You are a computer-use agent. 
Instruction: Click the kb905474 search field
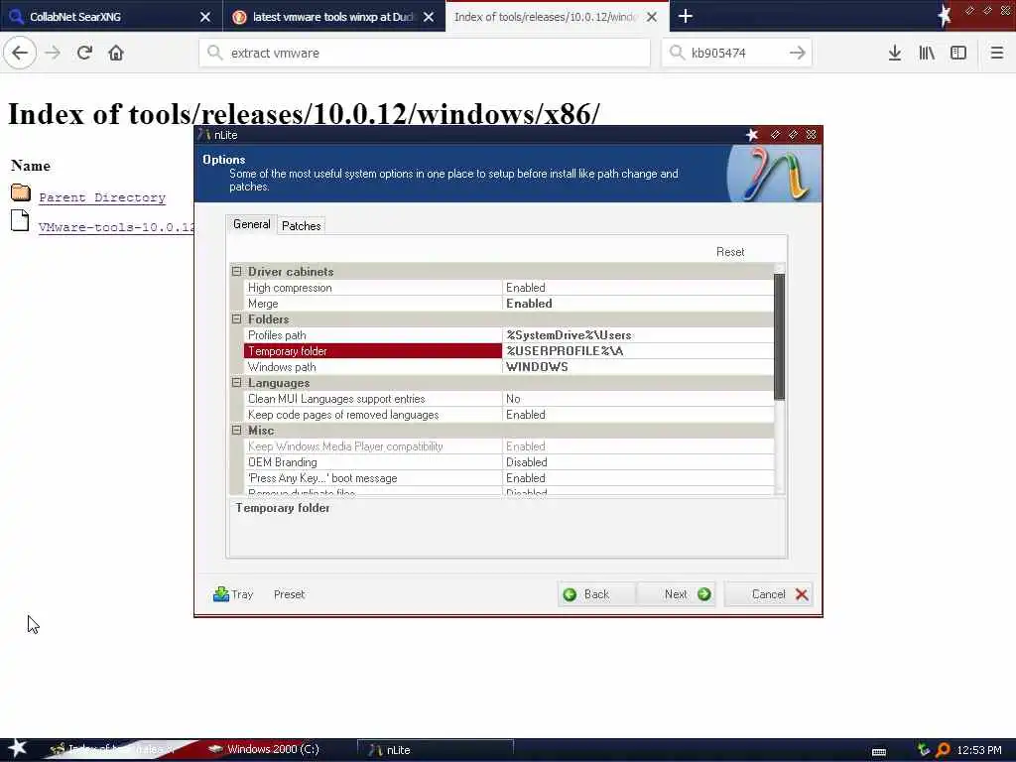(735, 54)
